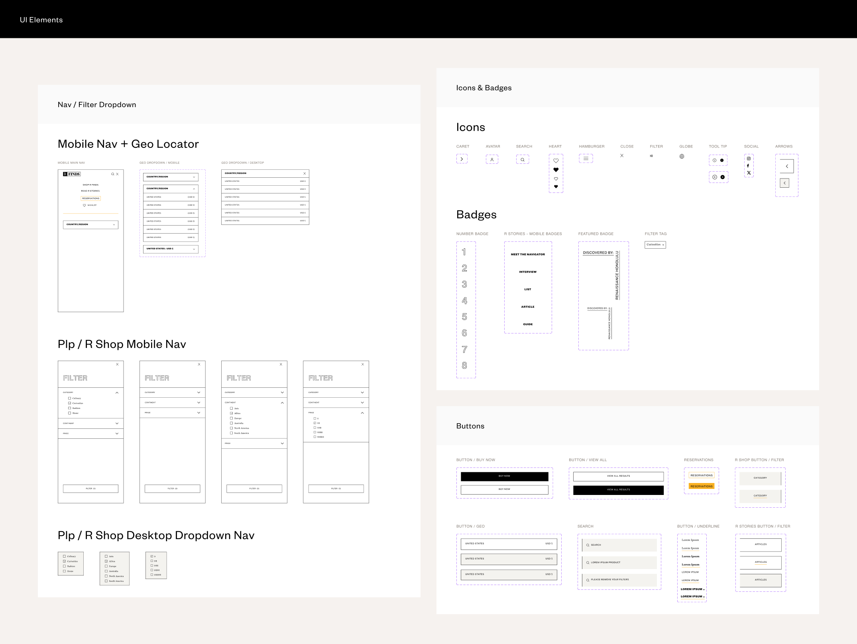
Task: Click the top outlined heart icon
Action: (x=556, y=161)
